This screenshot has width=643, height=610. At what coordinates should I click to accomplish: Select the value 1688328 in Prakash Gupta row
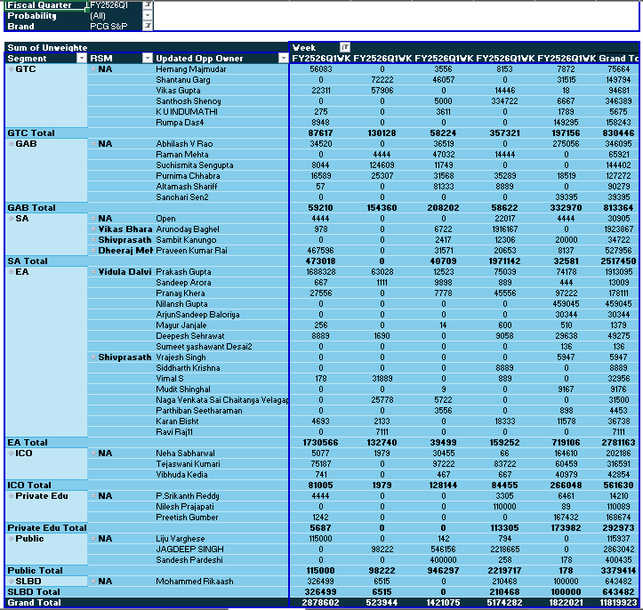pos(320,271)
